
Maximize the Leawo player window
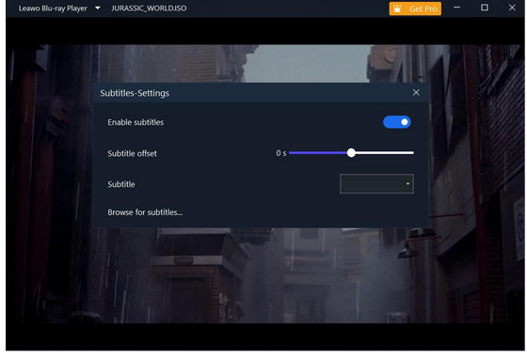pos(485,8)
